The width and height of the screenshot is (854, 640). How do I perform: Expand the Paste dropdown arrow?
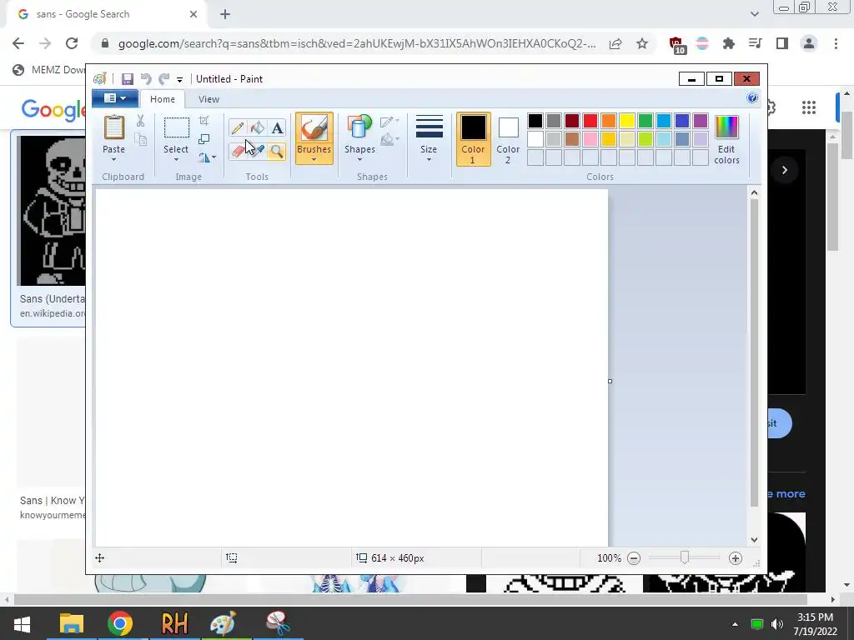point(113,159)
